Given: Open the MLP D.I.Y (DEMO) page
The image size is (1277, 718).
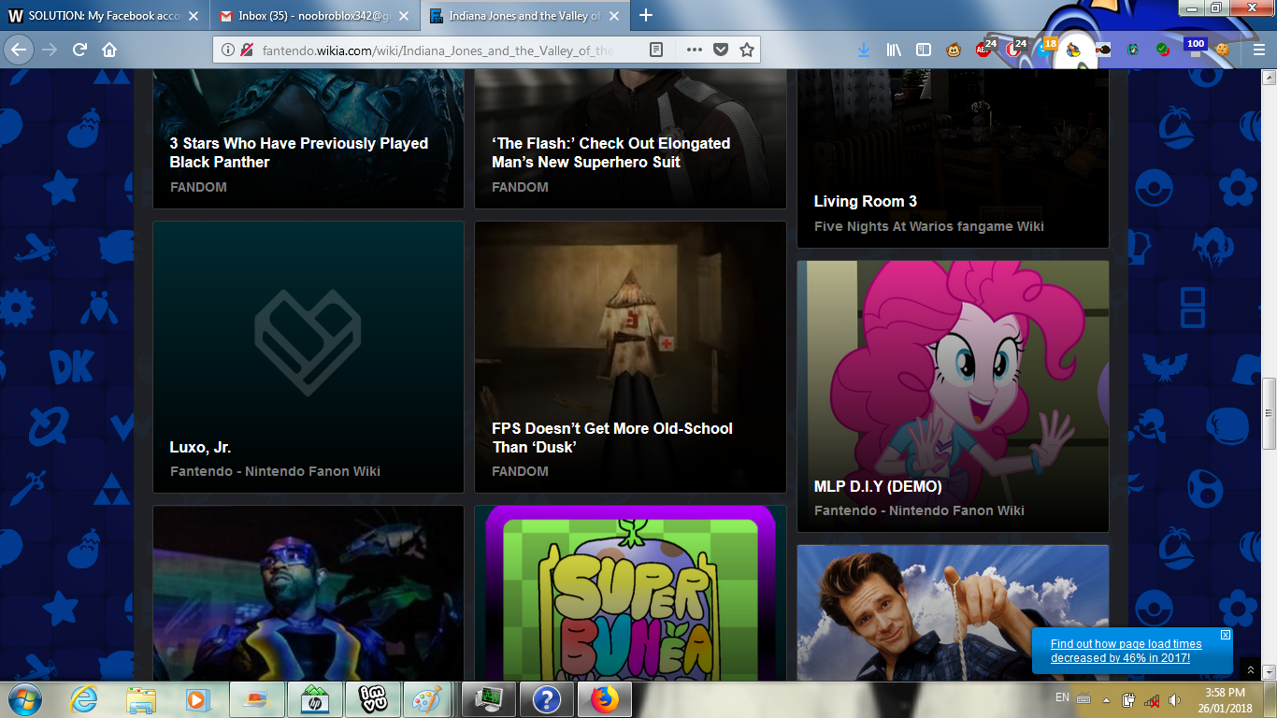Looking at the screenshot, I should tap(878, 486).
